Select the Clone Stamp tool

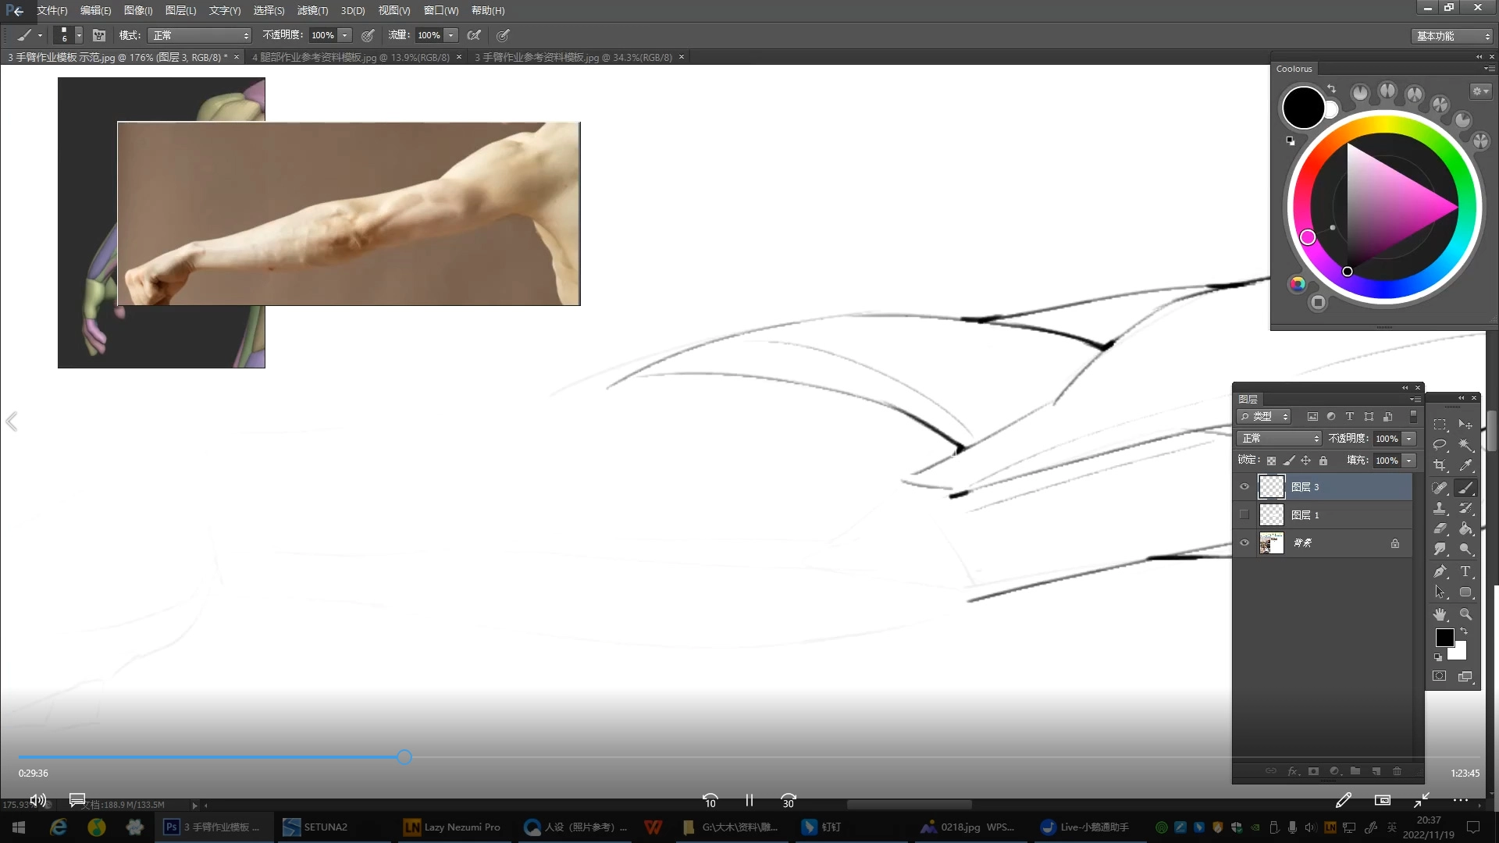pos(1440,508)
